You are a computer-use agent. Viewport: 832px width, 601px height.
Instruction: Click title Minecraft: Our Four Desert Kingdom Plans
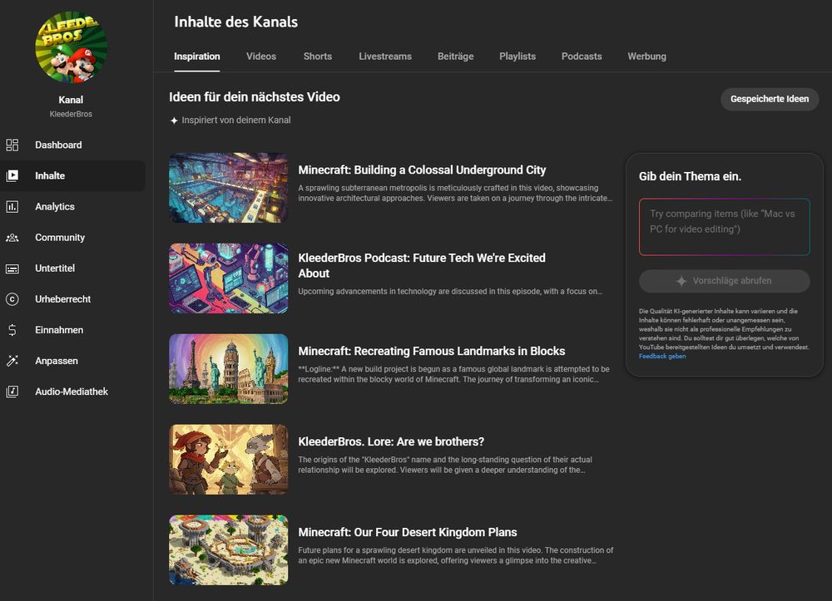(408, 532)
